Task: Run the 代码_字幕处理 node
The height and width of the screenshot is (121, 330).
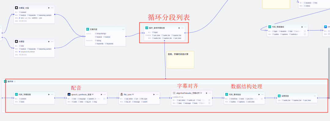Action: pos(49,94)
